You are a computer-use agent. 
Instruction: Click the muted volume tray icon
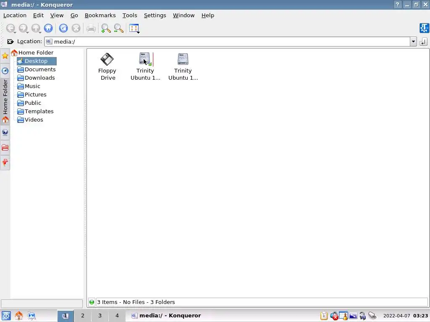tap(334, 316)
